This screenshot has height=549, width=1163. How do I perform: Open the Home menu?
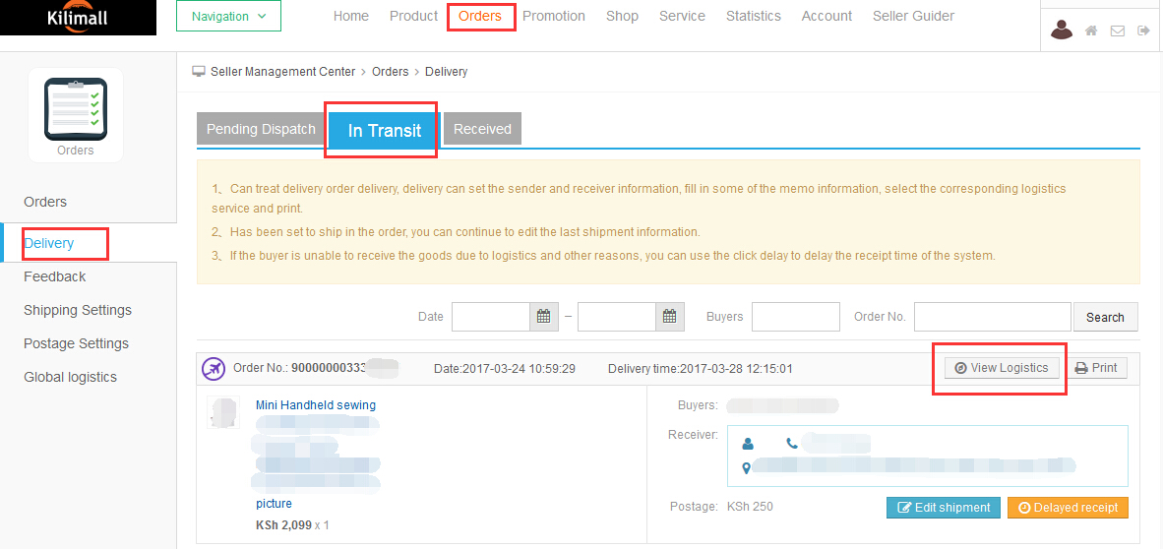351,16
